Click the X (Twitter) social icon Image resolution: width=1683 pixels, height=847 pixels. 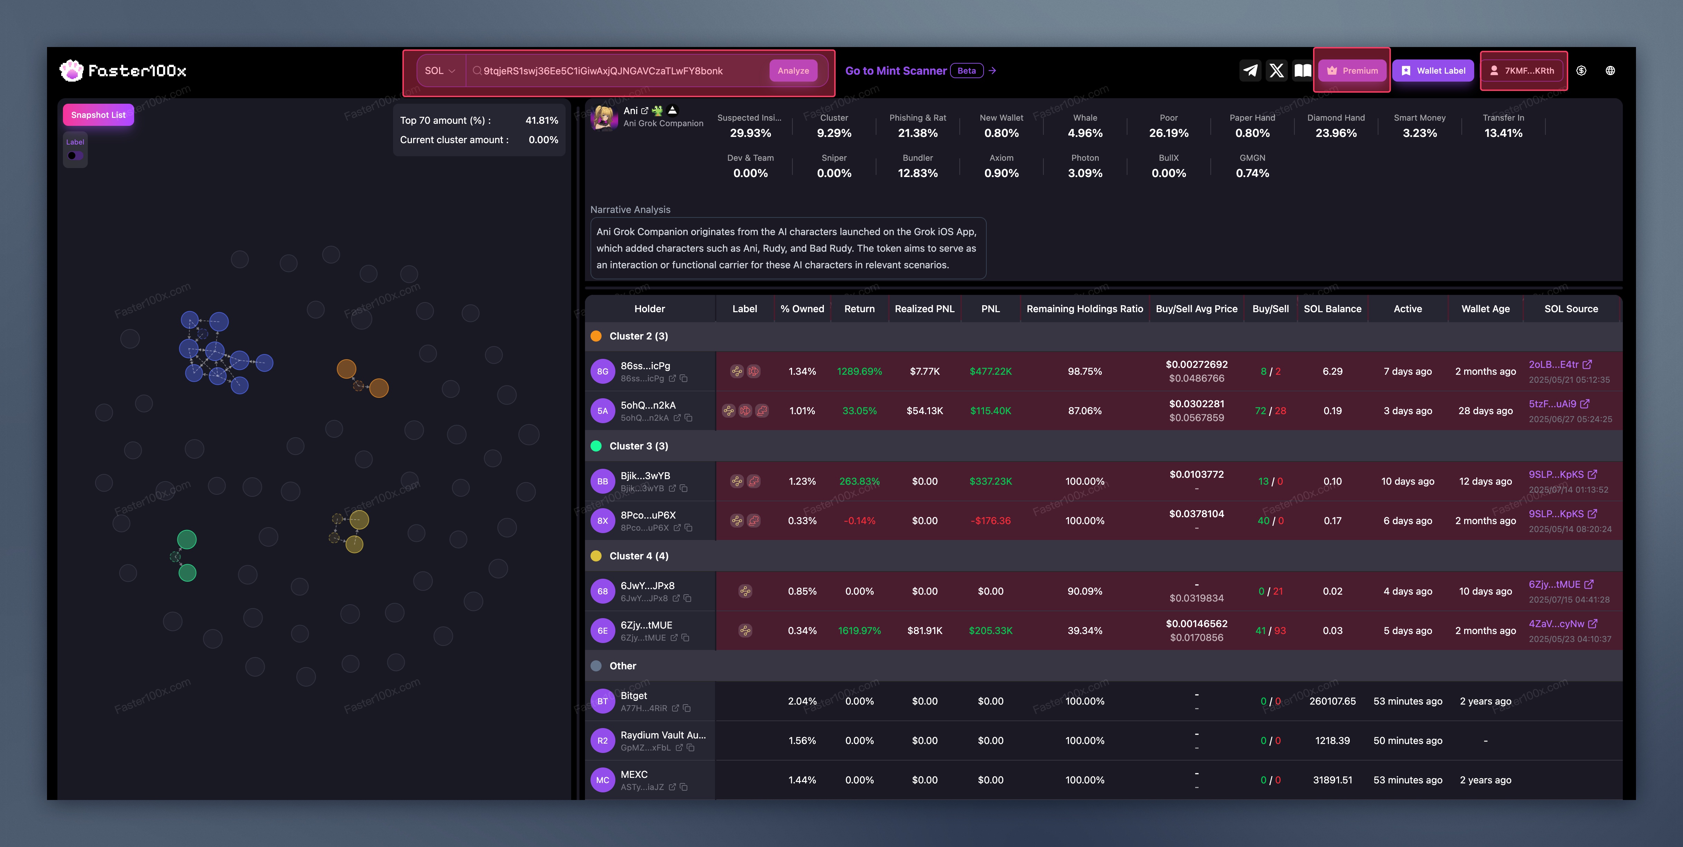click(x=1277, y=71)
